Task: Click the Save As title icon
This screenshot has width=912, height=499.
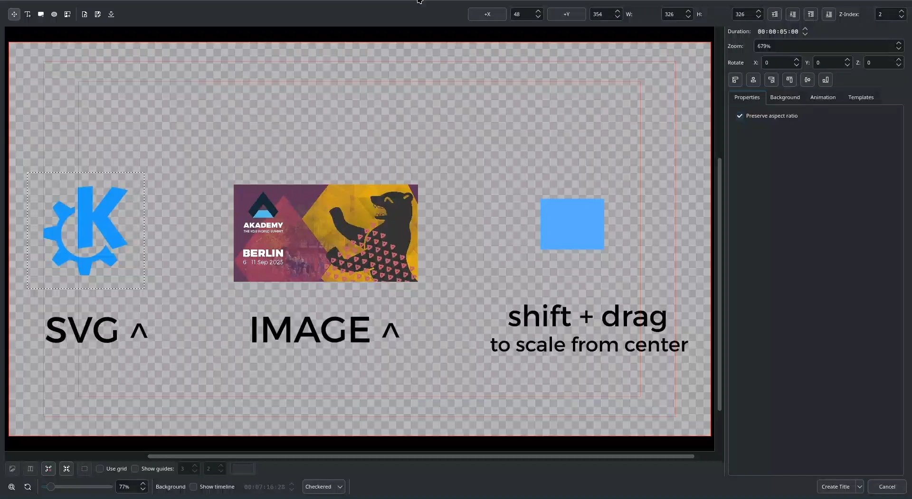Action: point(98,14)
